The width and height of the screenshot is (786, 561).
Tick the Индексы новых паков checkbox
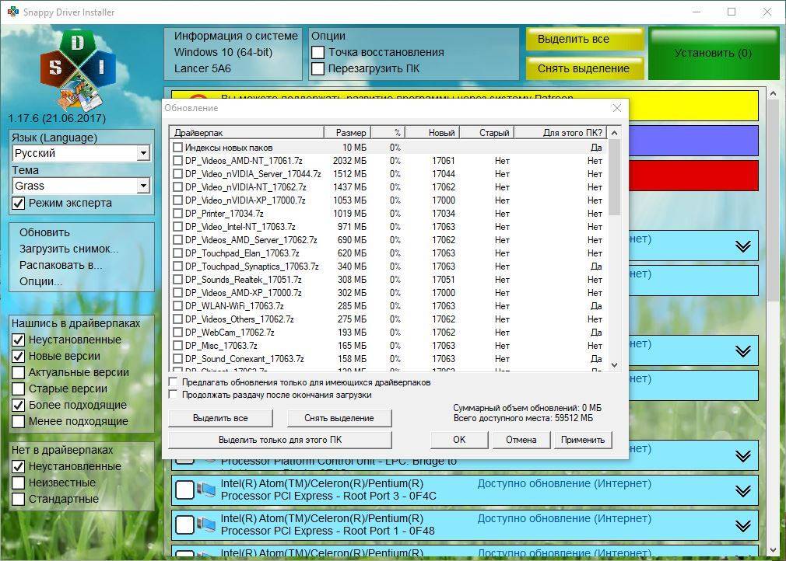pos(177,147)
